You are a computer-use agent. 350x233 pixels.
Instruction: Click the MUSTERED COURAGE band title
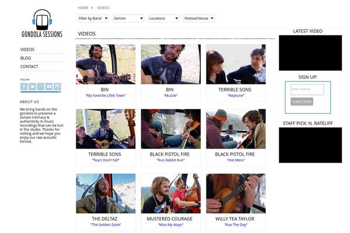pyautogui.click(x=170, y=219)
